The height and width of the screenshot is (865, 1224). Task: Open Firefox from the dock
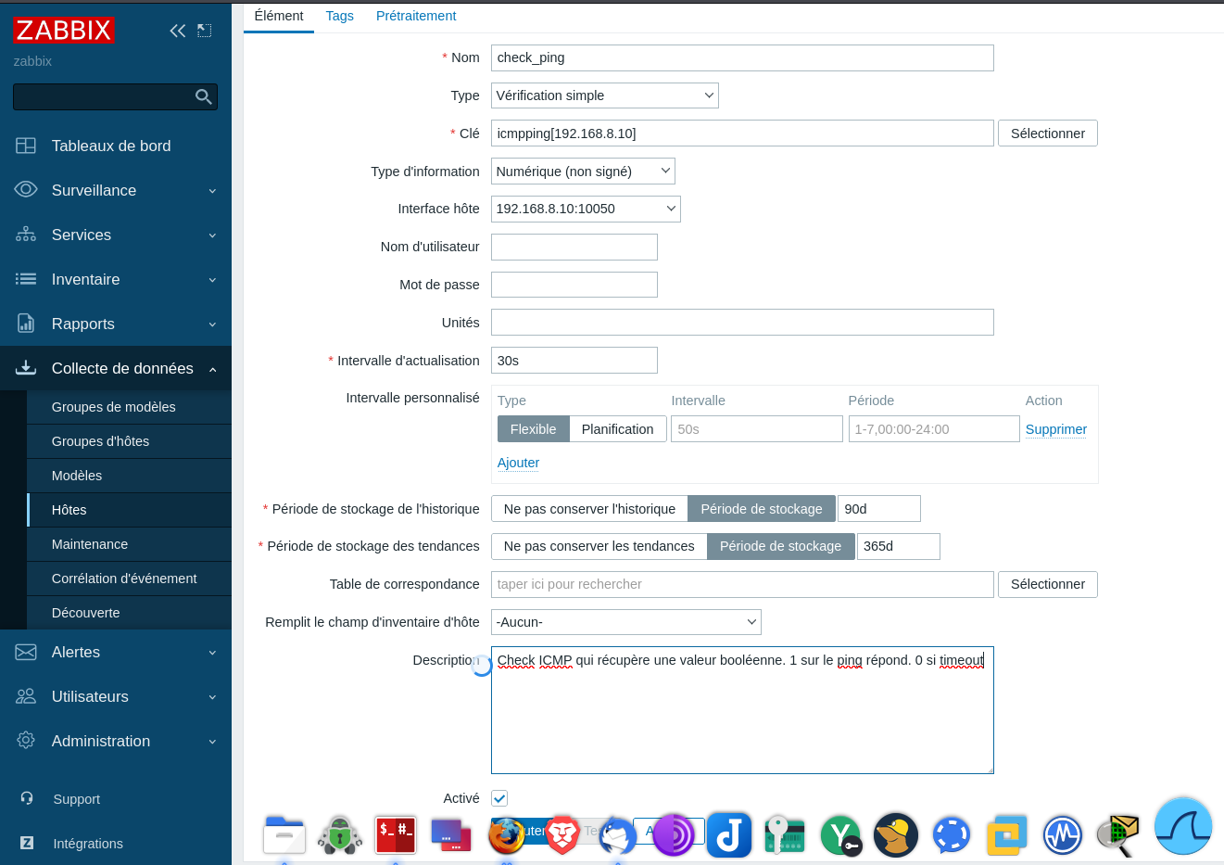click(506, 834)
